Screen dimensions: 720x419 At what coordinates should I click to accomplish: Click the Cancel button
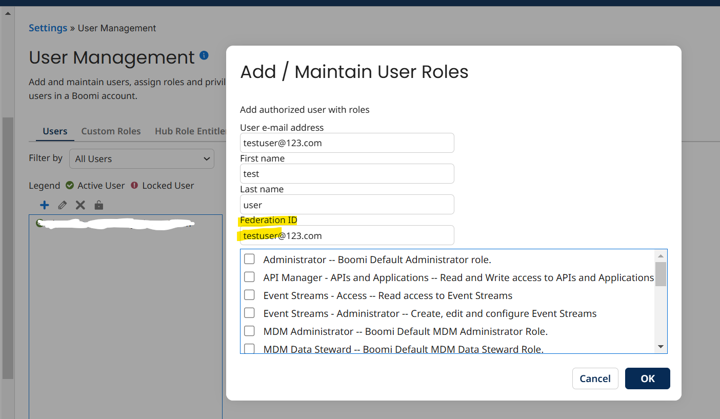(x=595, y=378)
